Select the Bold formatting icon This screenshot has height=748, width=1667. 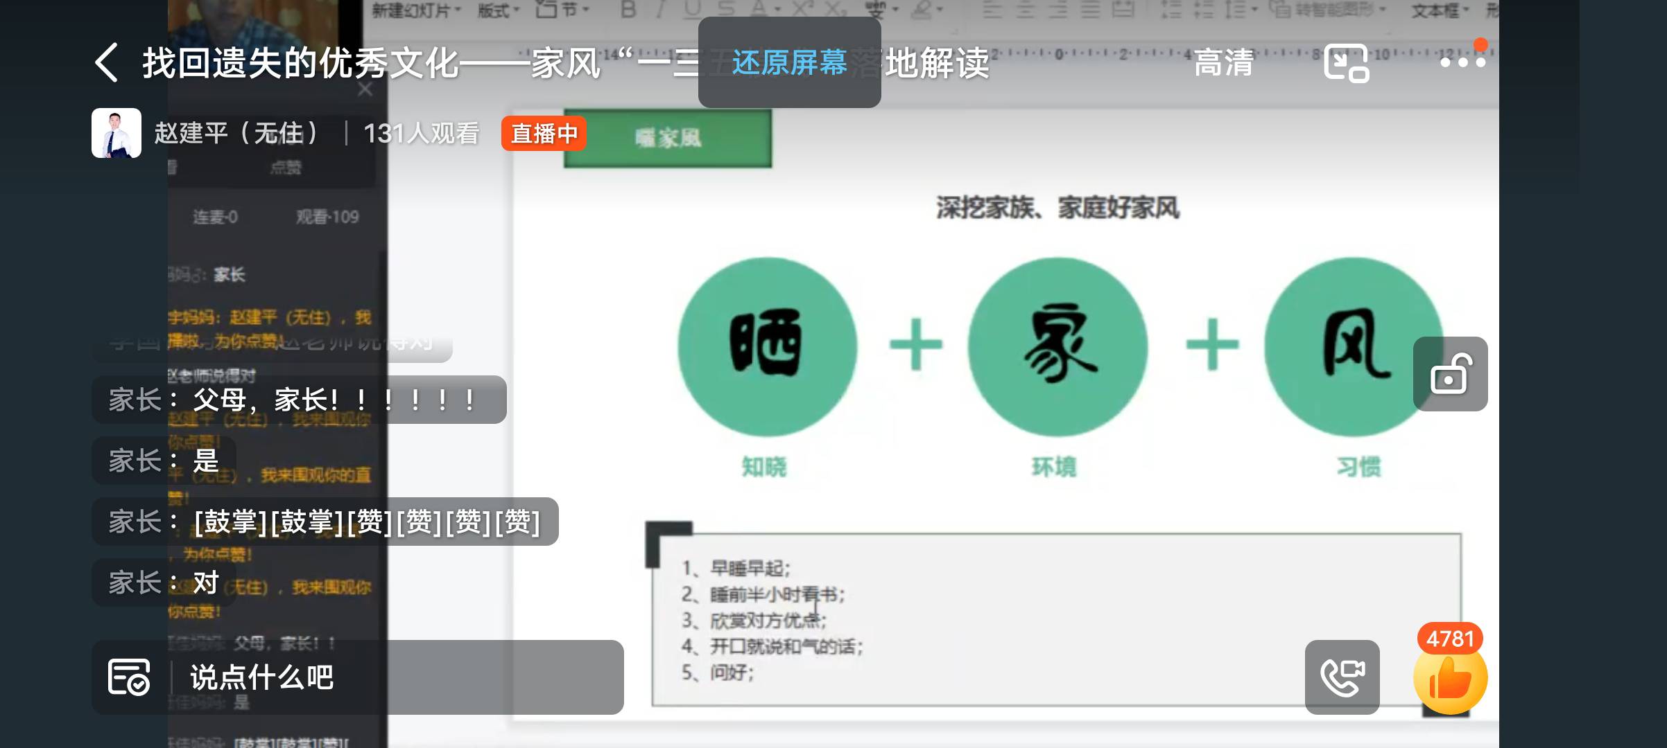click(x=629, y=10)
